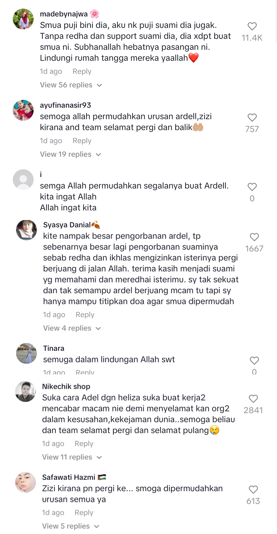Expand View 56 replies under madebynajwa
Image resolution: width=277 pixels, height=534 pixels.
click(x=71, y=85)
